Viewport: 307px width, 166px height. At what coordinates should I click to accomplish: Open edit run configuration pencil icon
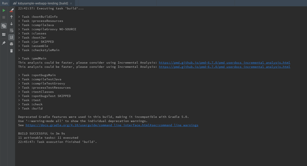click(x=12, y=10)
